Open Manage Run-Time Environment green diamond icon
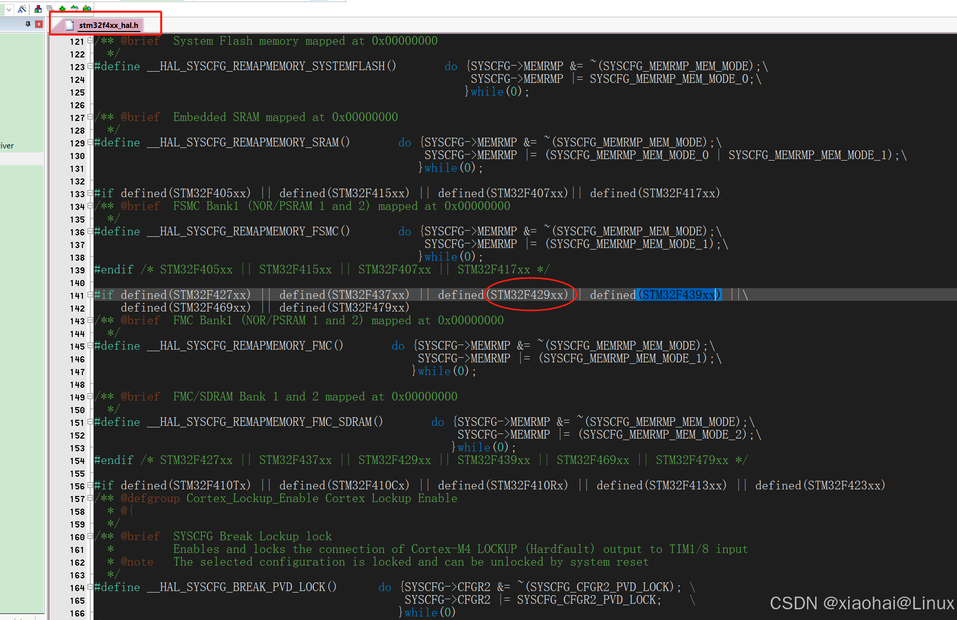Viewport: 957px width, 620px height. click(x=62, y=9)
